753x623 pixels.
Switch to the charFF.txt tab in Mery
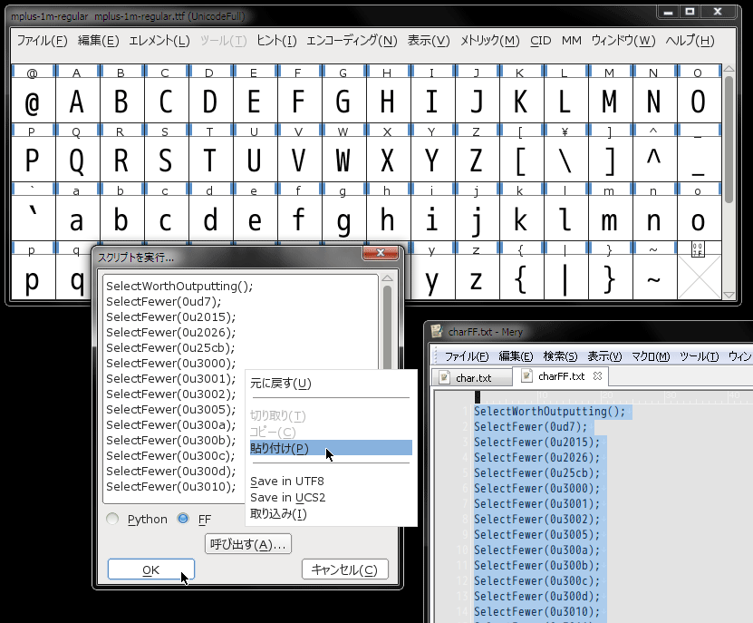(x=561, y=376)
